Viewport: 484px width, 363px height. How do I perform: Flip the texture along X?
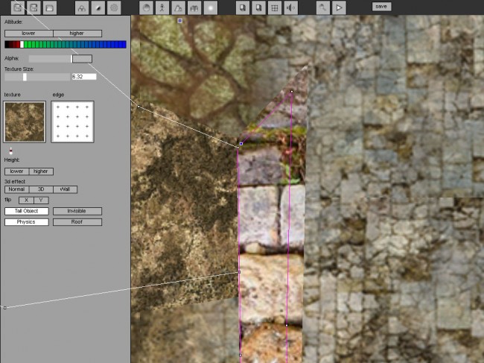26,200
